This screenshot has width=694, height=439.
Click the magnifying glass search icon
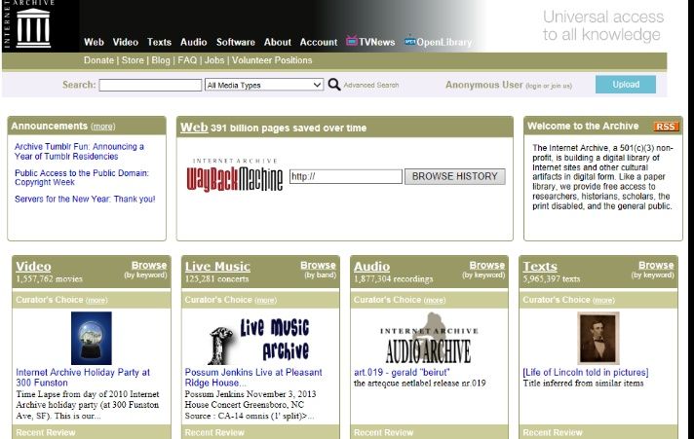(x=334, y=85)
